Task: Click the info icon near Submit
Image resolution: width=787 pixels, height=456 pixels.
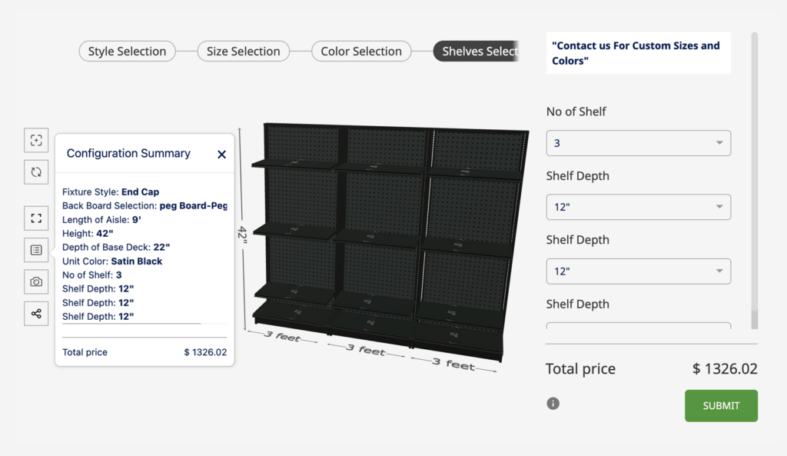Action: [x=553, y=402]
